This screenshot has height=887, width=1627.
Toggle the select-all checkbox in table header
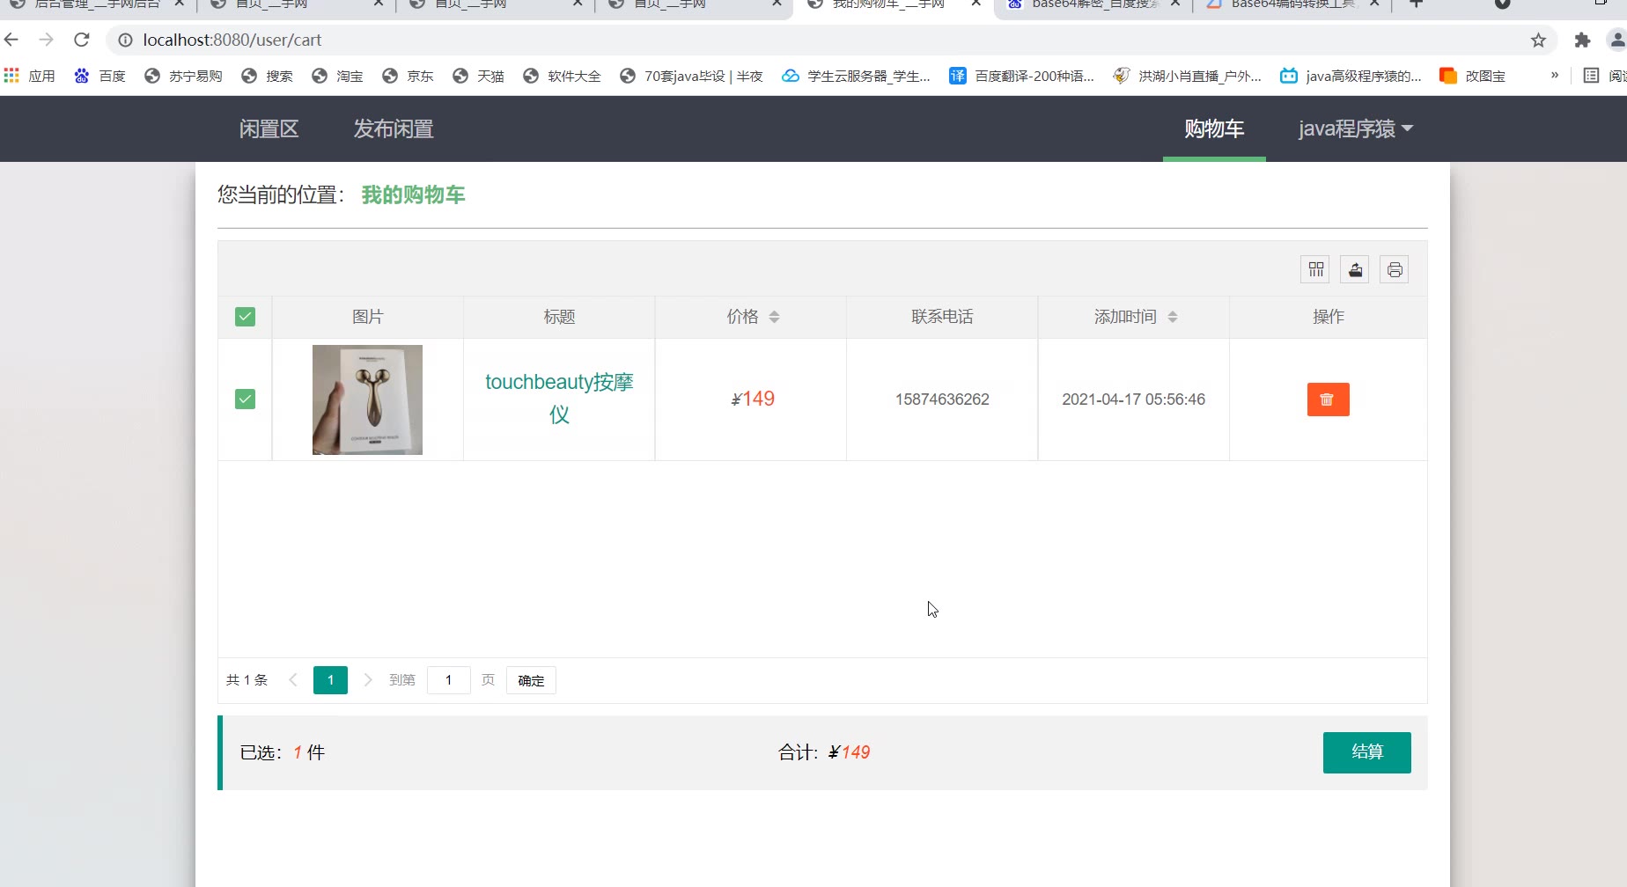pyautogui.click(x=245, y=317)
